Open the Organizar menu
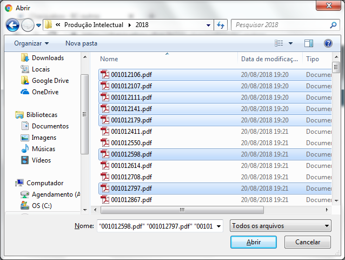Image resolution: width=345 pixels, height=260 pixels. (x=31, y=43)
